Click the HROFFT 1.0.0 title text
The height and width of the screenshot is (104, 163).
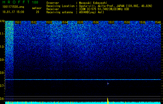(x=20, y=2)
